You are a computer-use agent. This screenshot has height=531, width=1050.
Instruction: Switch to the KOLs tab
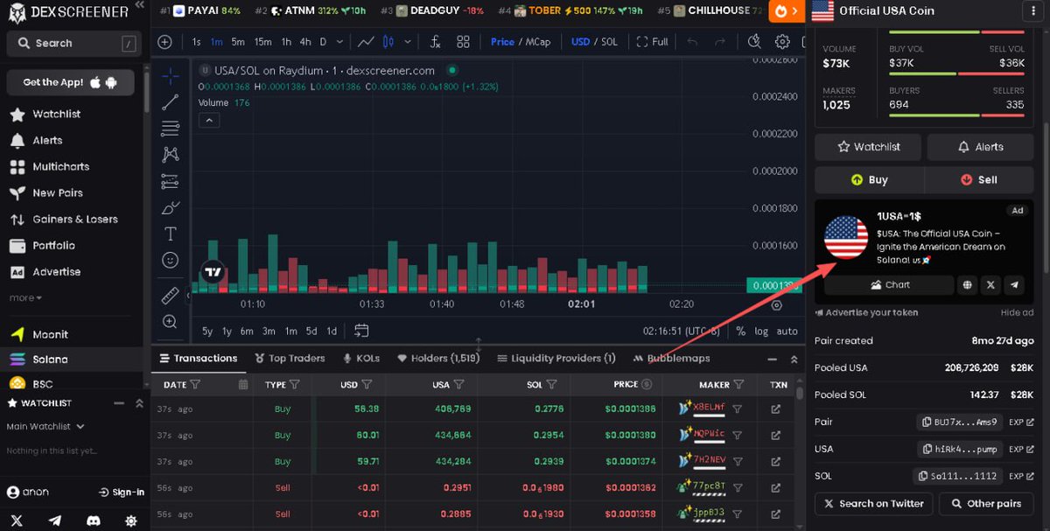click(361, 359)
